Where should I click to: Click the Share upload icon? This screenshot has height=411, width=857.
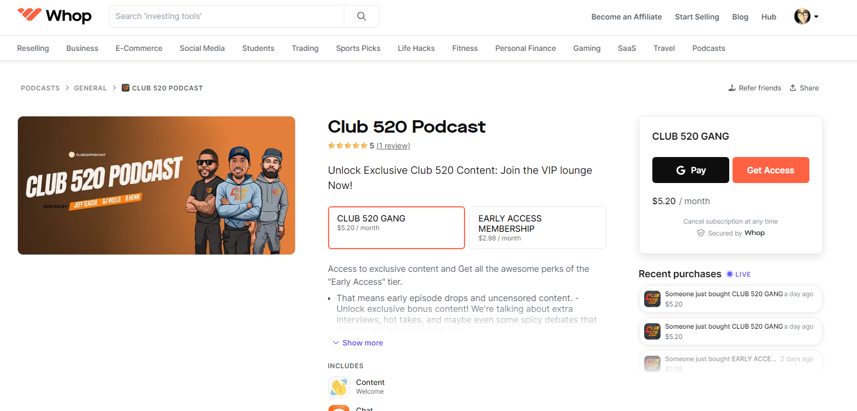pos(793,88)
